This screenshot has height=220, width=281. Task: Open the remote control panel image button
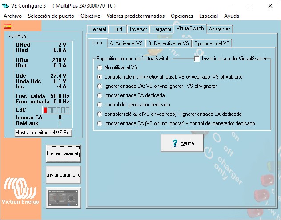(x=64, y=198)
